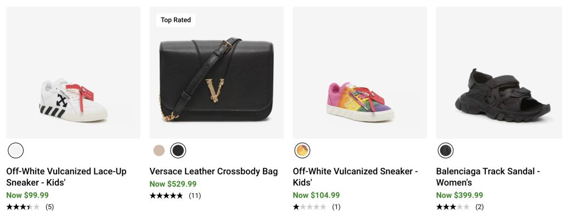The image size is (562, 224).
Task: Choose black color swatch for Versace bag
Action: (x=178, y=150)
